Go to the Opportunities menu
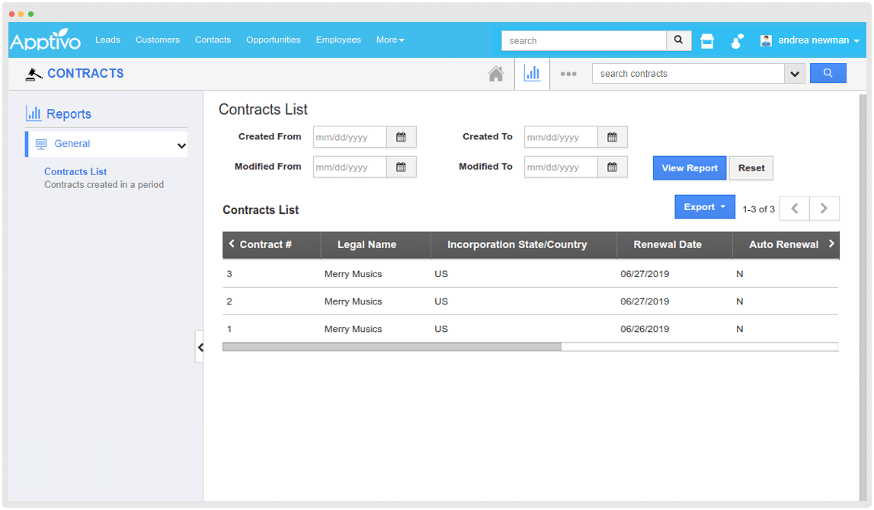This screenshot has width=874, height=510. point(273,40)
